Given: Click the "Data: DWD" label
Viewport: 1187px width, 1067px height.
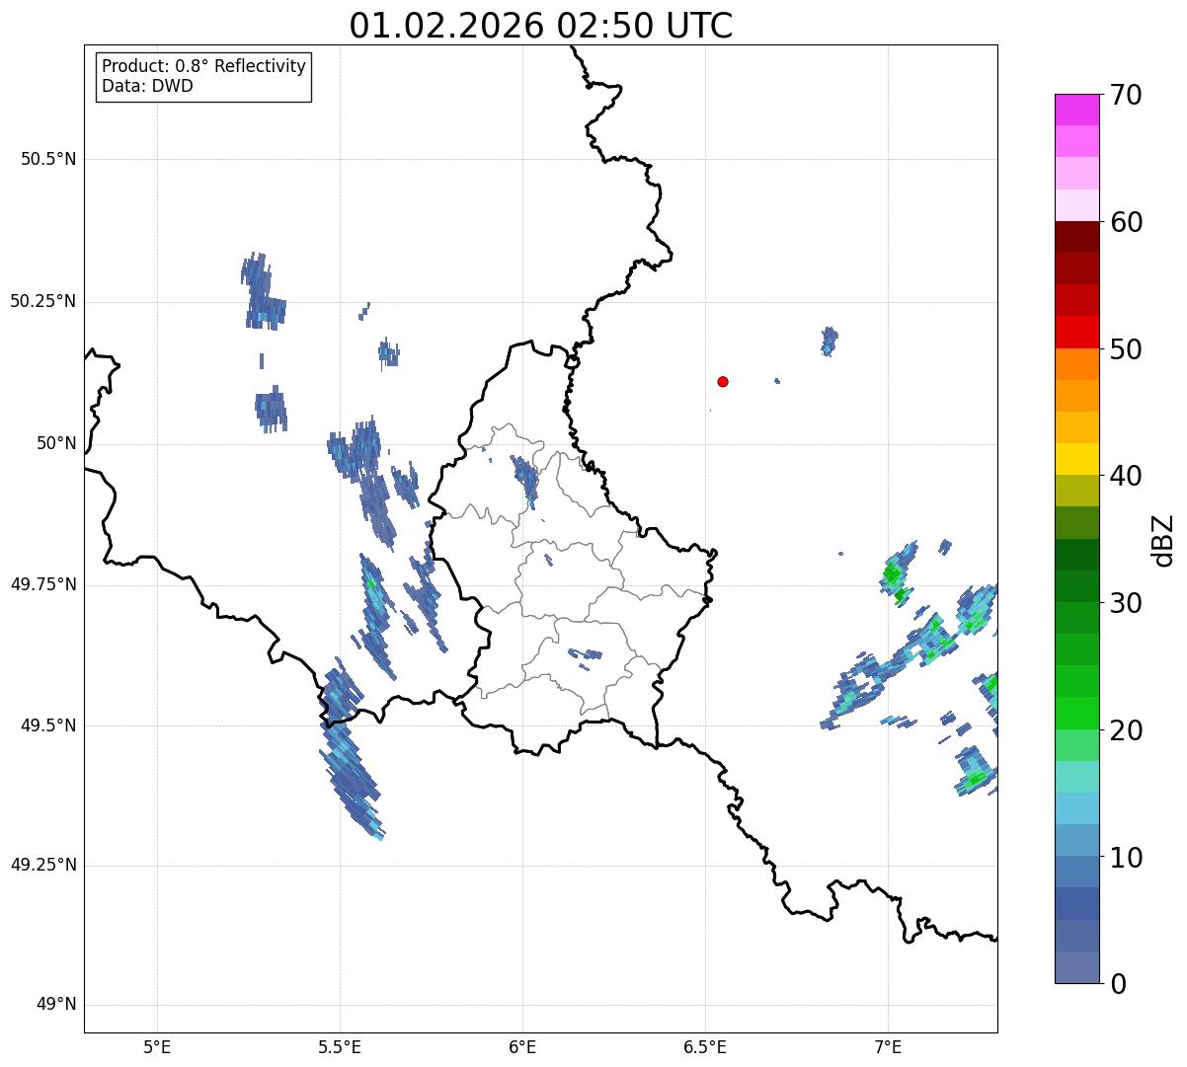Looking at the screenshot, I should pos(148,86).
